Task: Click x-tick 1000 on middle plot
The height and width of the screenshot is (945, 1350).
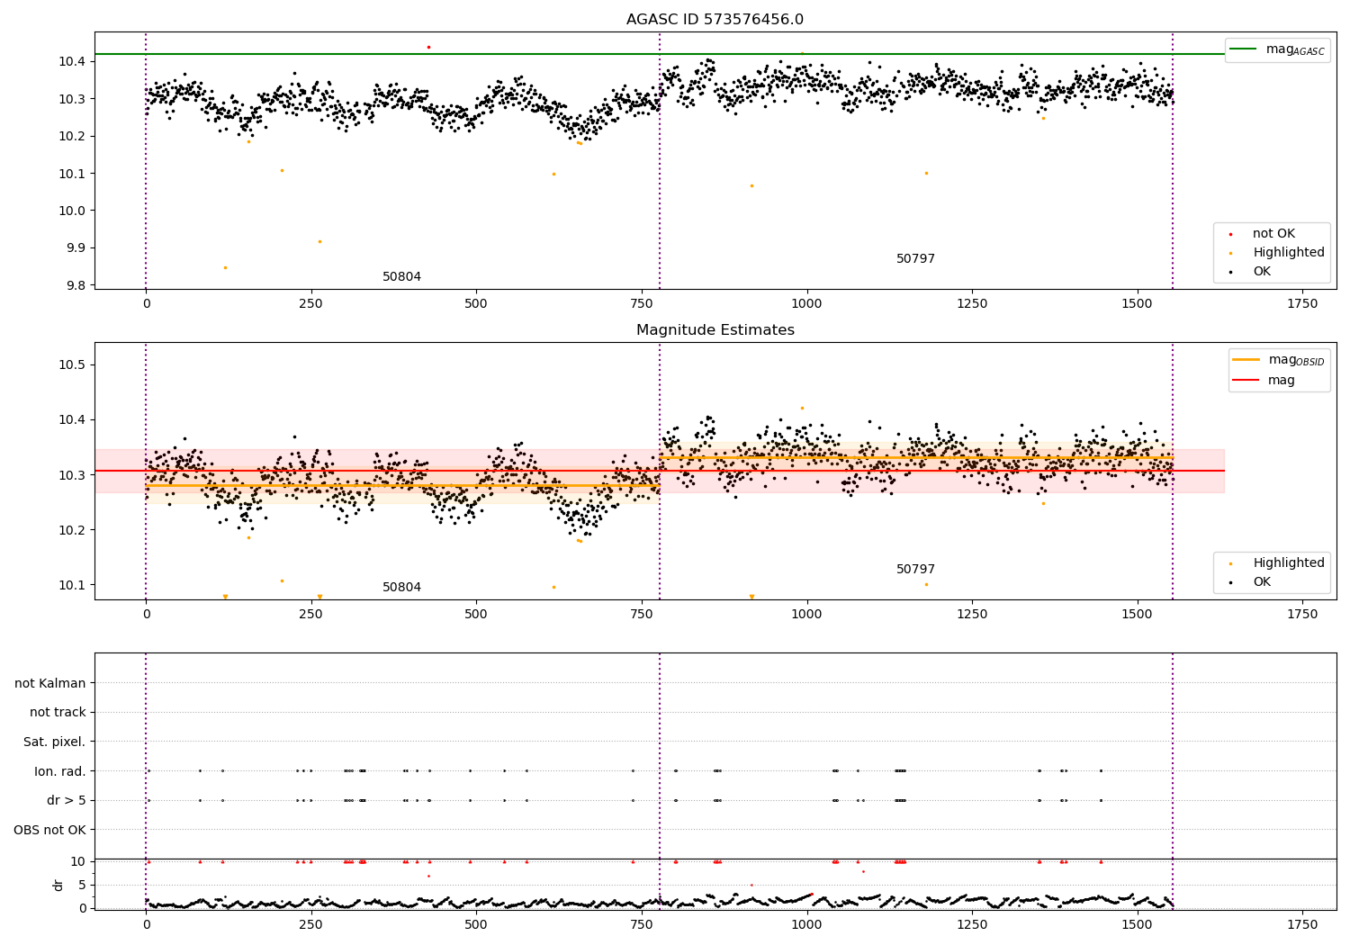Action: coord(806,615)
